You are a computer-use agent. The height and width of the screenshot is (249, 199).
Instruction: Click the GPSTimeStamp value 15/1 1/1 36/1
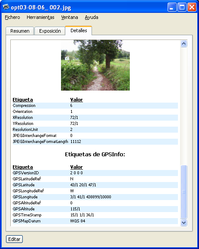click(82, 215)
